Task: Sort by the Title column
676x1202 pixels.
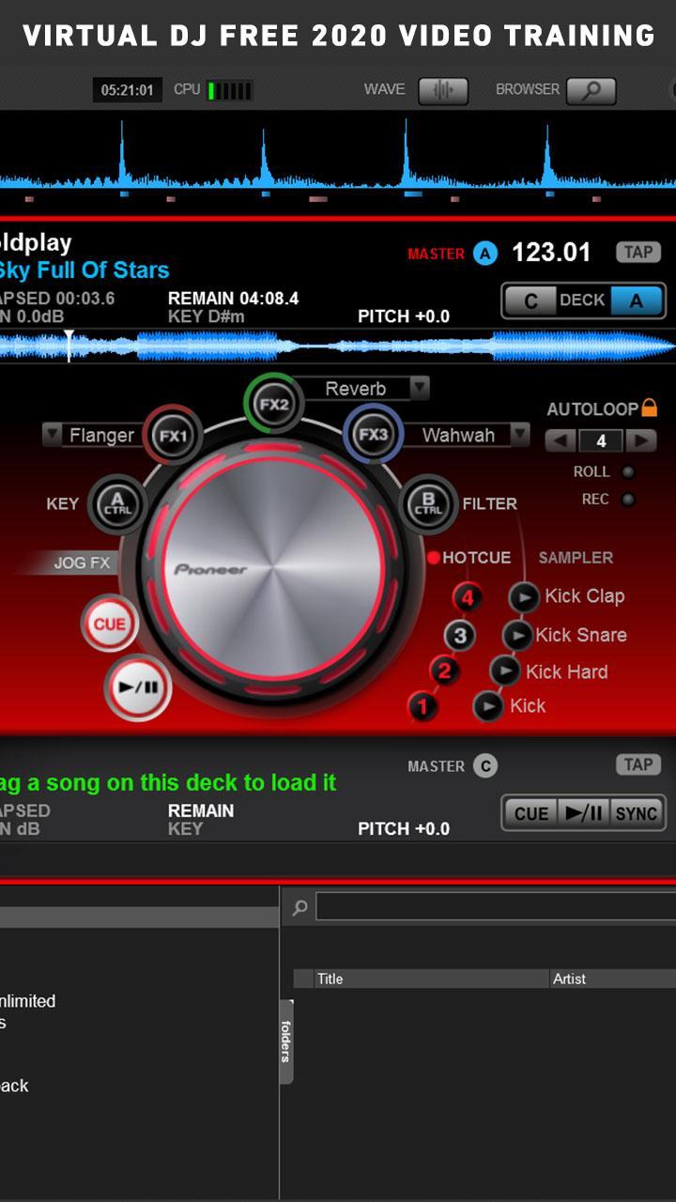Action: click(x=432, y=979)
